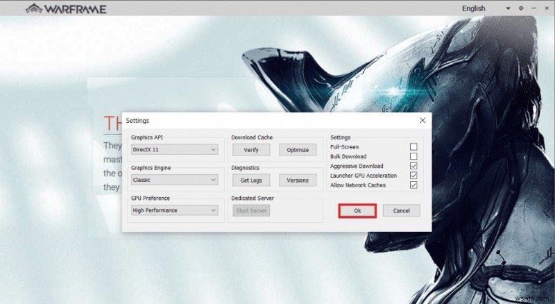Click the Versions diagnostics button
The height and width of the screenshot is (304, 555).
coord(298,180)
